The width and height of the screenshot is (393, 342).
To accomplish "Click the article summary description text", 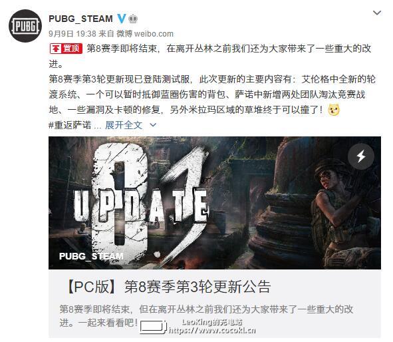I will click(x=206, y=315).
